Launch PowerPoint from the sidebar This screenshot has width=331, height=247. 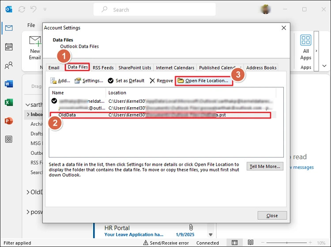point(9,121)
